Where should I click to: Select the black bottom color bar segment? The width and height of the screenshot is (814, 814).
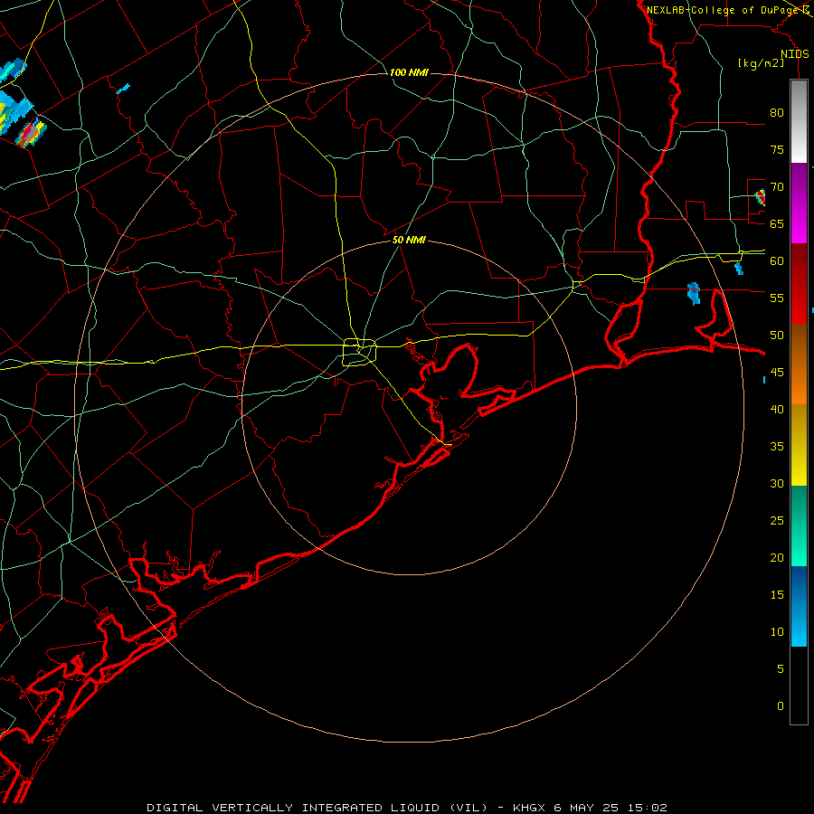click(x=799, y=686)
